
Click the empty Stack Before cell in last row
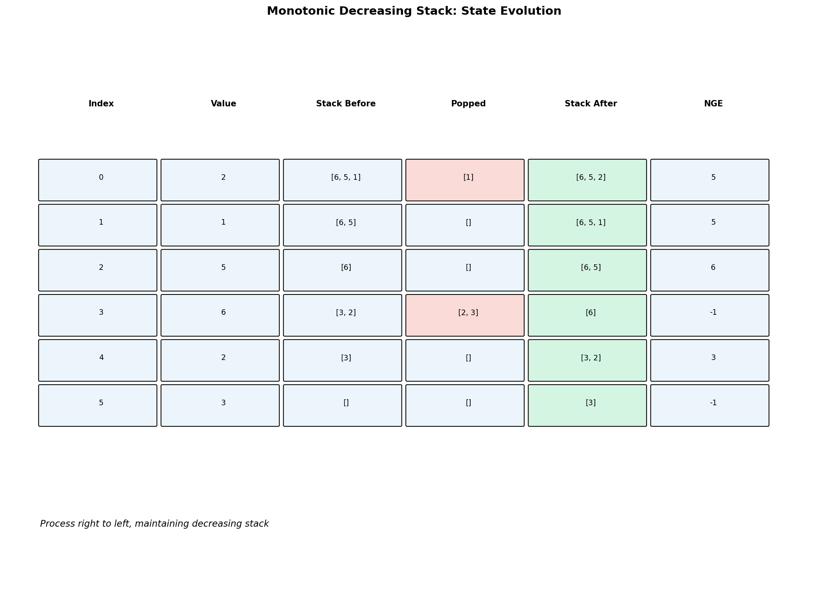pos(343,406)
